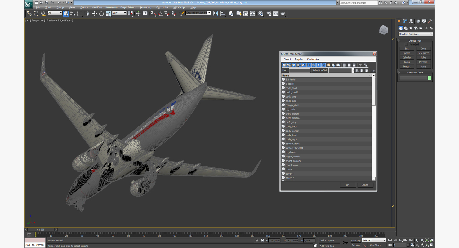Click the ViewCube in the viewport
459x248 pixels.
384,30
